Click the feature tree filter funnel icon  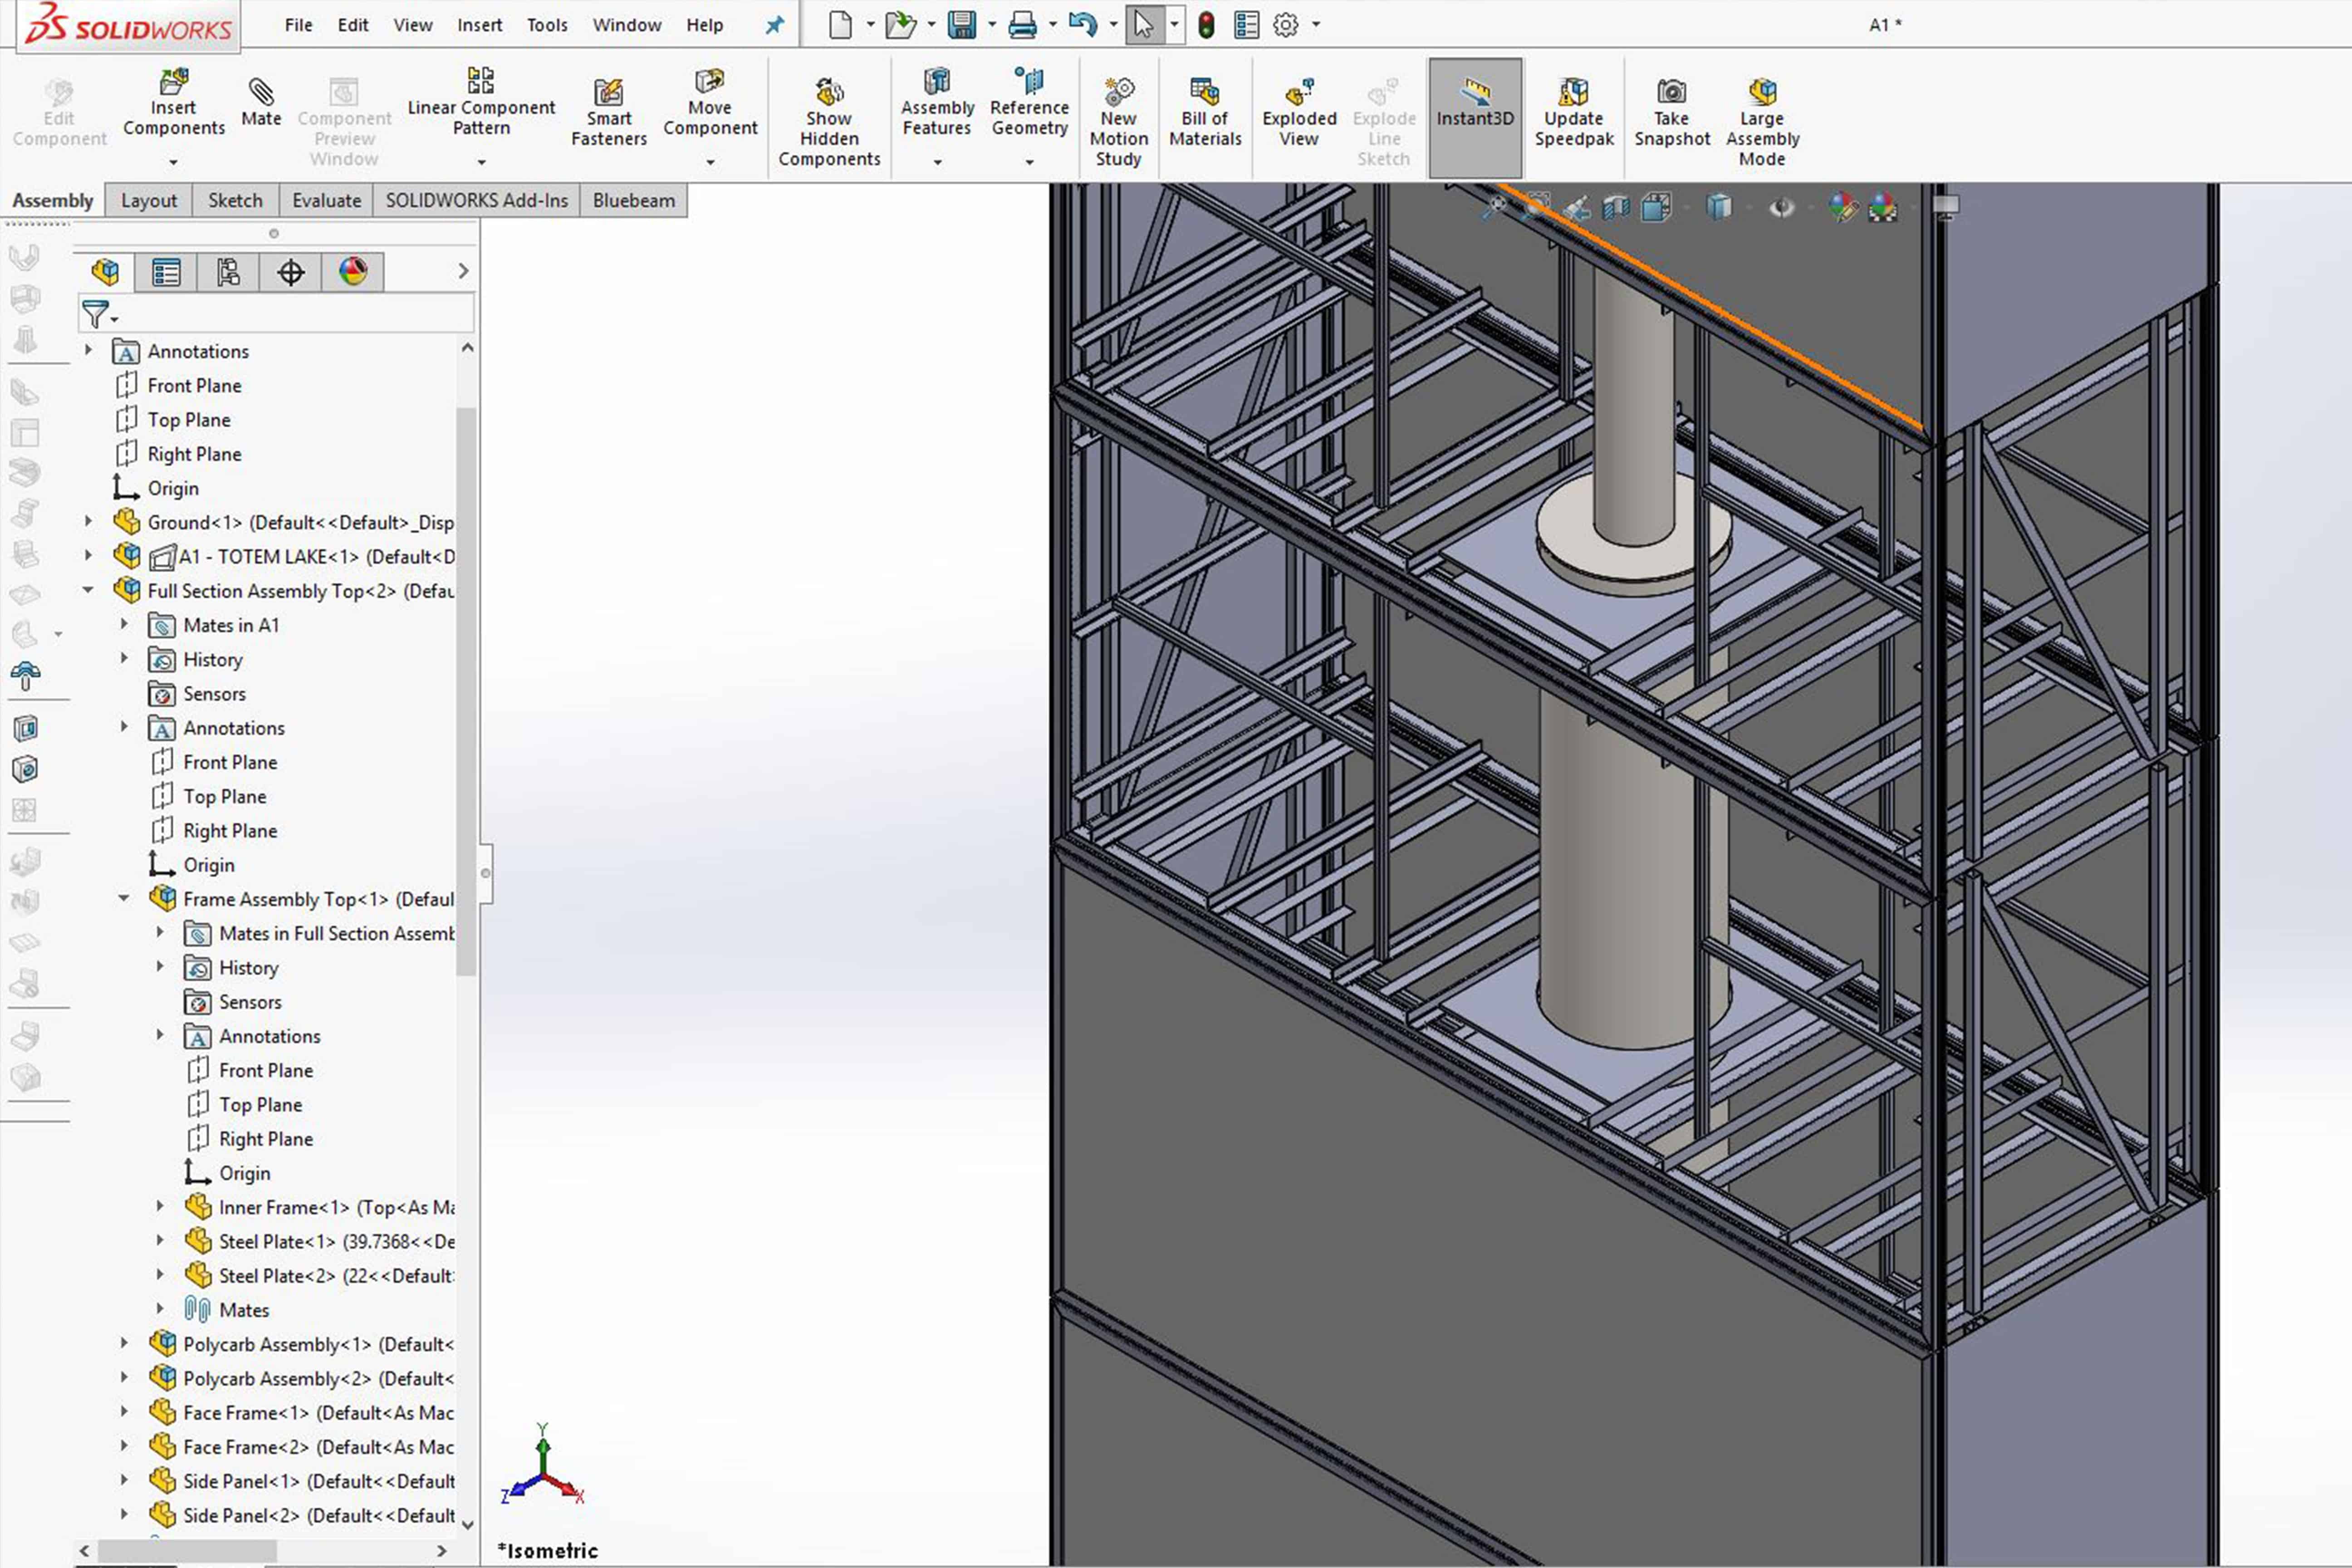96,314
